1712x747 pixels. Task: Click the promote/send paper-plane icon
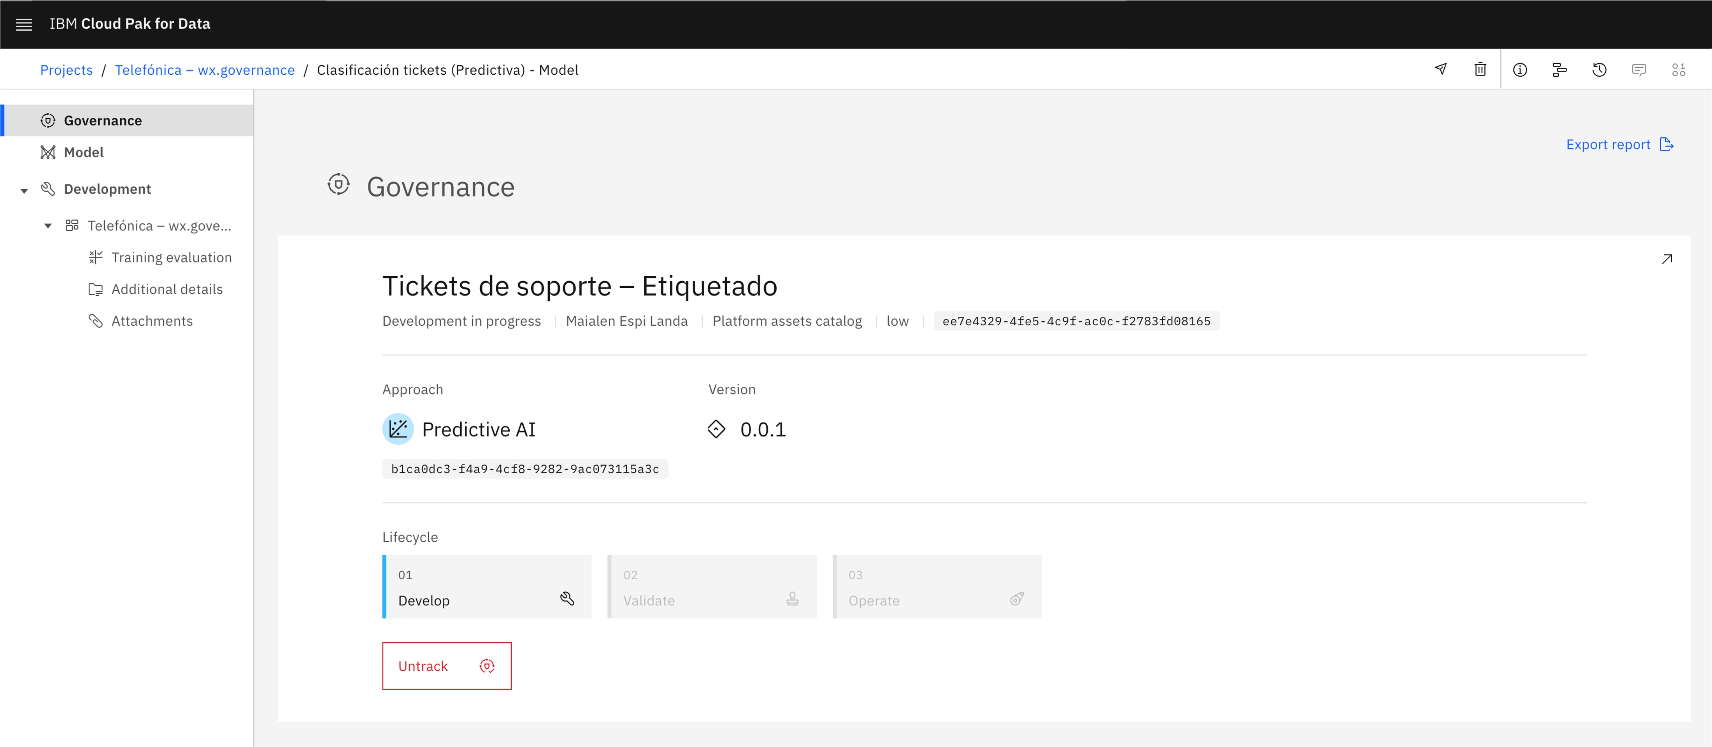(x=1441, y=69)
